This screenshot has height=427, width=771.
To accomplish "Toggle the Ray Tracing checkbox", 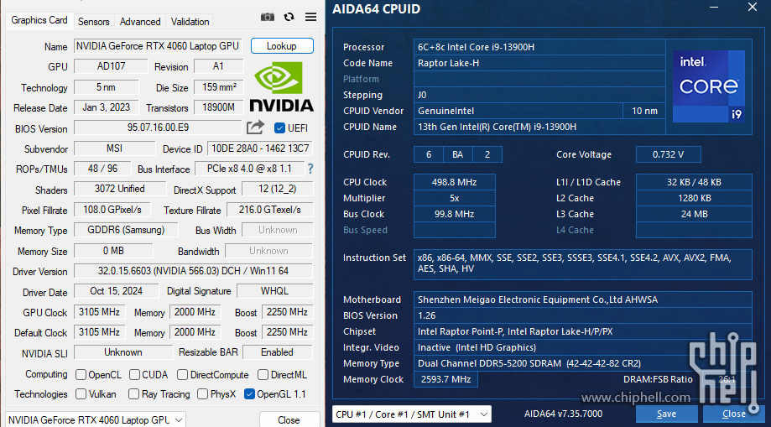I will coord(133,394).
